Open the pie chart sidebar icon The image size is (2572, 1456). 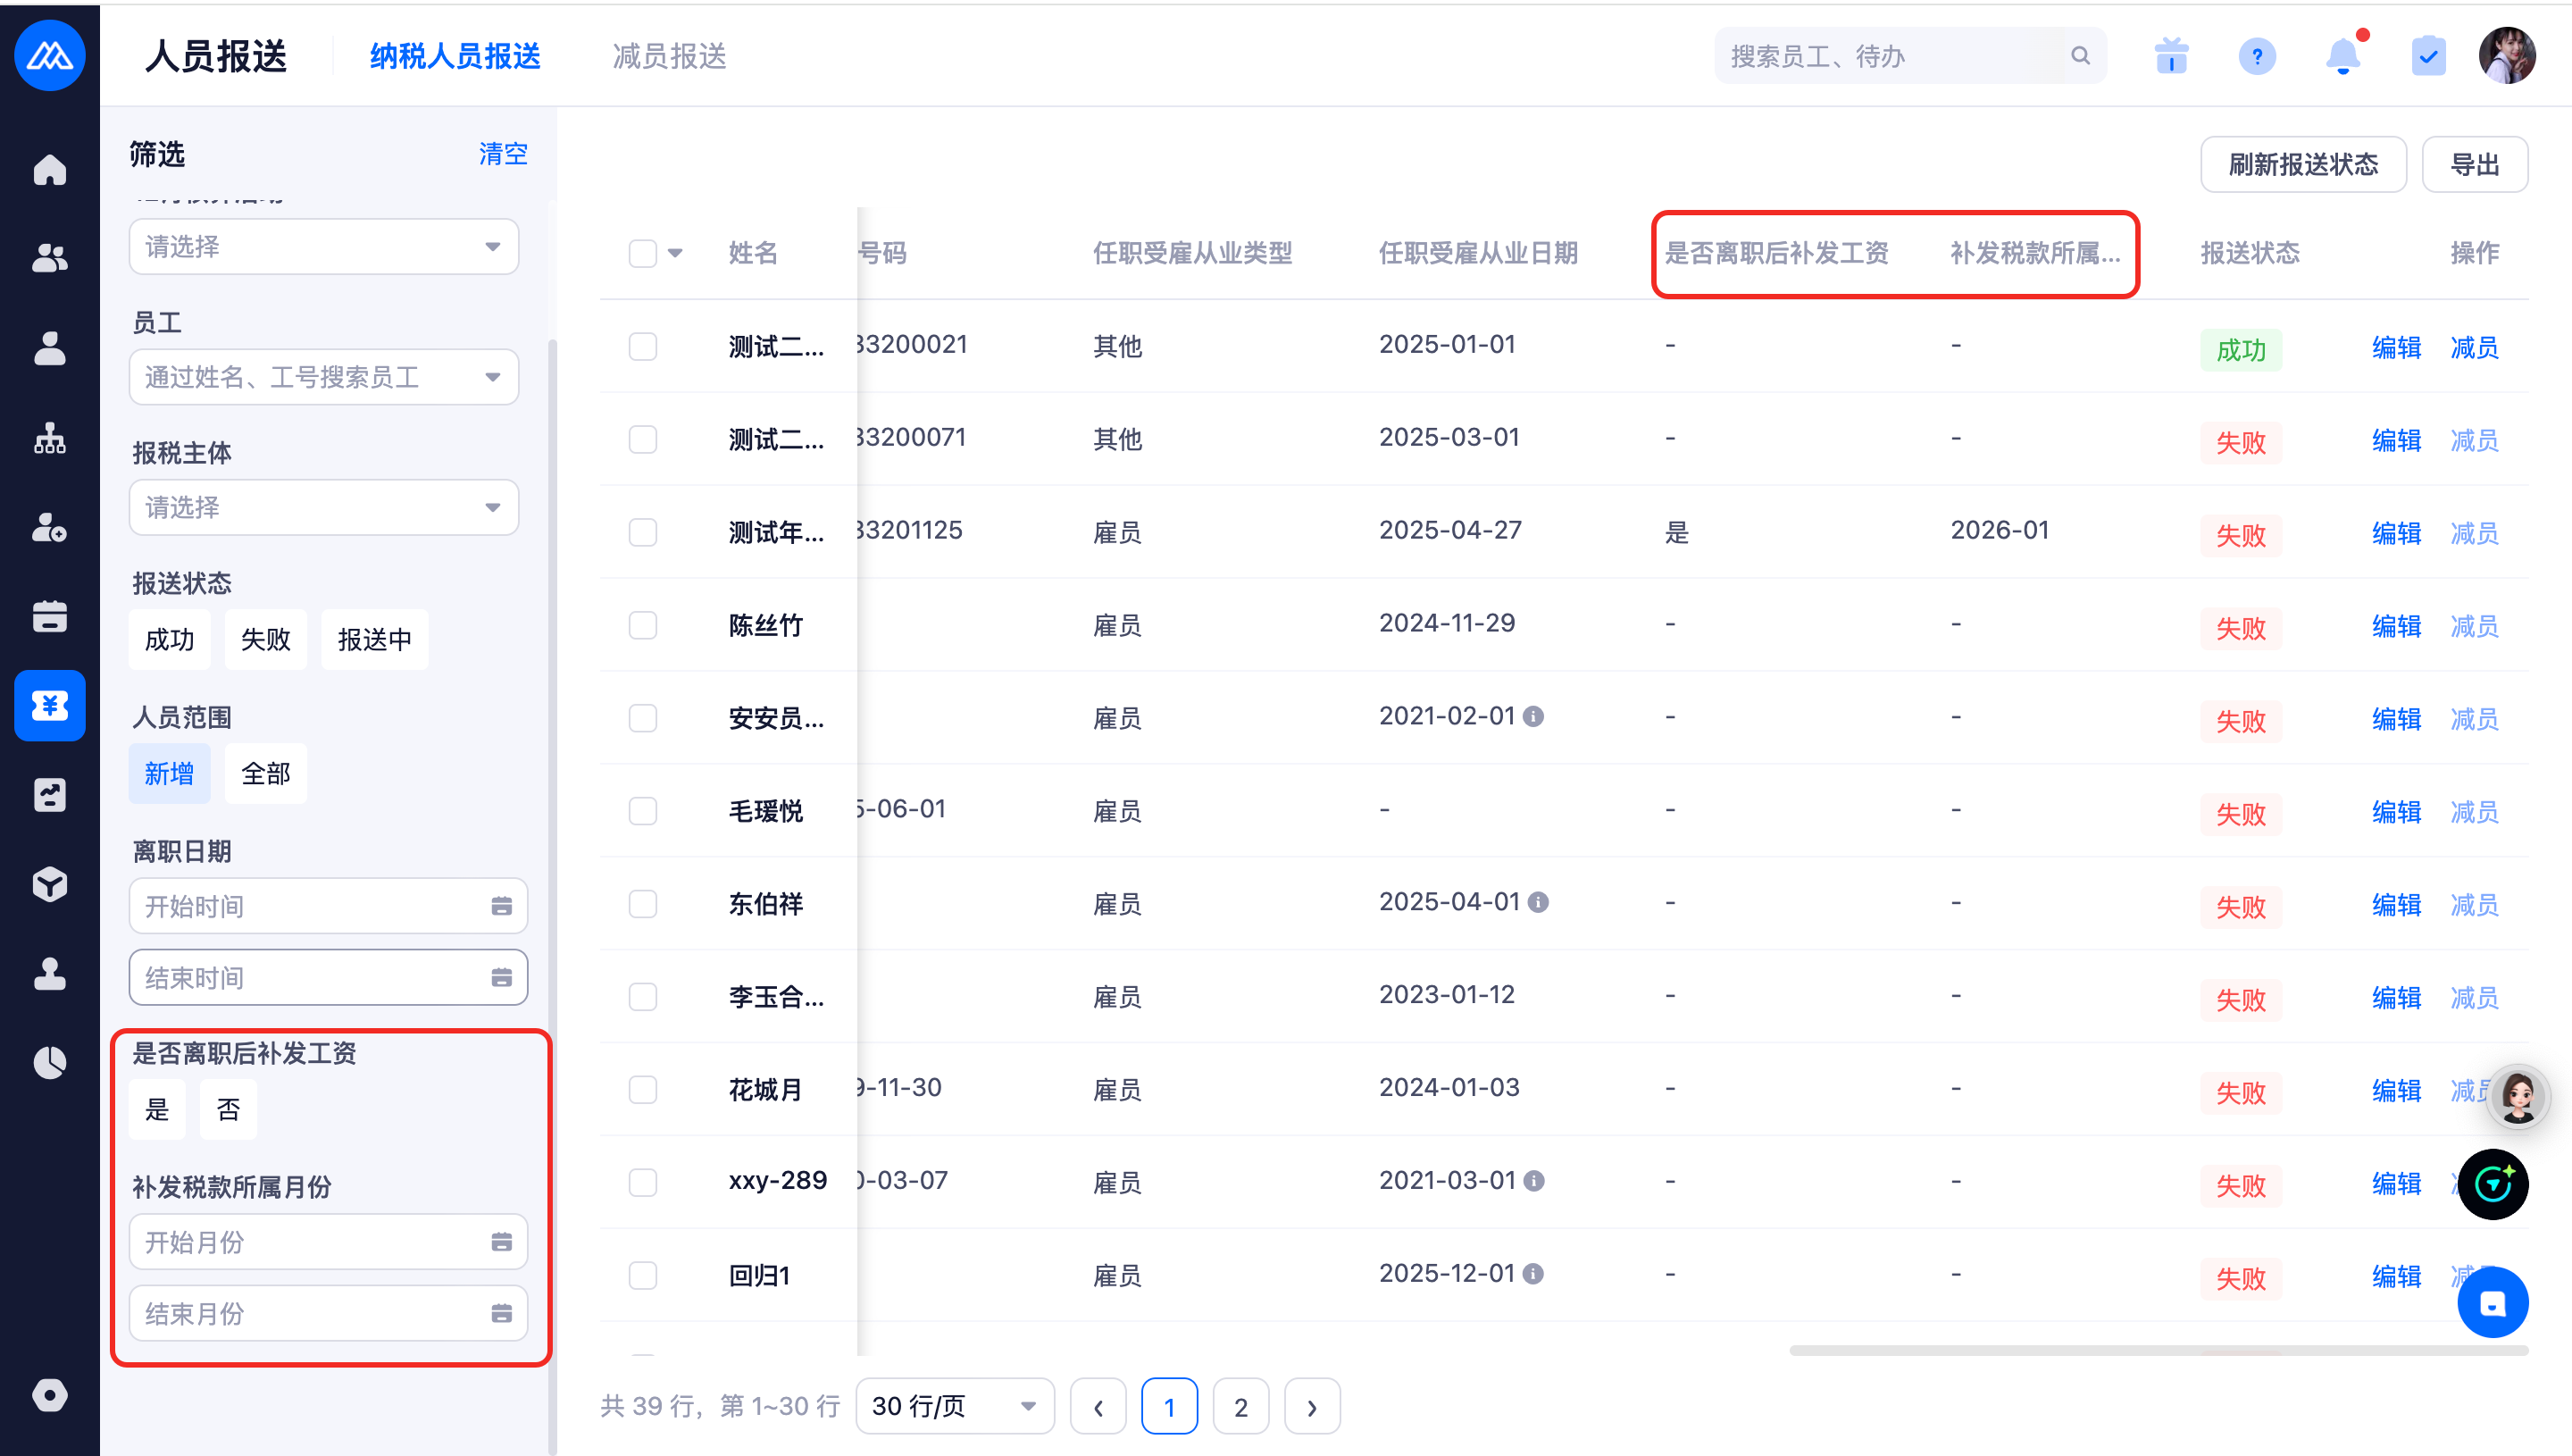pyautogui.click(x=49, y=1062)
